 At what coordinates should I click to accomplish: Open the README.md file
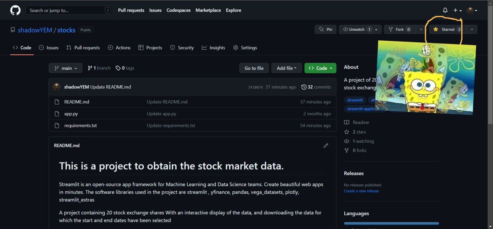point(77,102)
